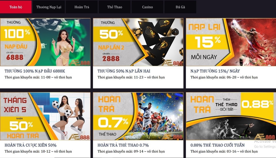Screen dimensions: 276x158
Task: Open the Thể Thao category tab
Action: (115, 7)
